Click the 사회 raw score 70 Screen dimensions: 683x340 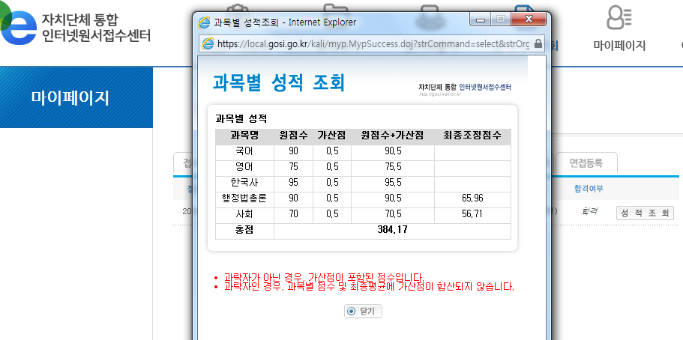(293, 213)
